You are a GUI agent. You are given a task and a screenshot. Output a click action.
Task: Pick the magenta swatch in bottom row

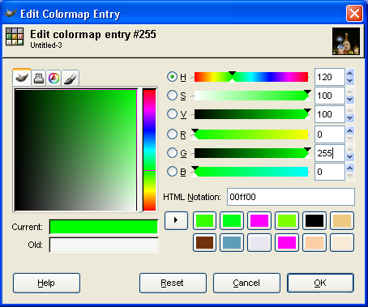tap(287, 242)
